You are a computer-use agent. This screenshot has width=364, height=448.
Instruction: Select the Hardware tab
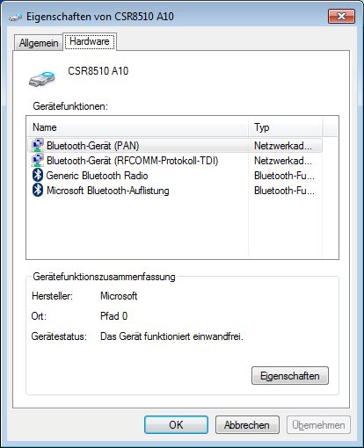90,41
